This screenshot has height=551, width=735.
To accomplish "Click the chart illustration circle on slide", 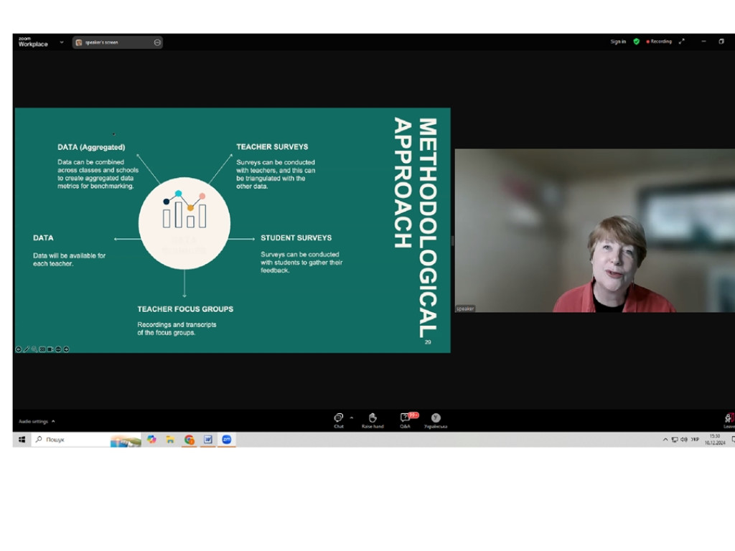I will tap(184, 223).
